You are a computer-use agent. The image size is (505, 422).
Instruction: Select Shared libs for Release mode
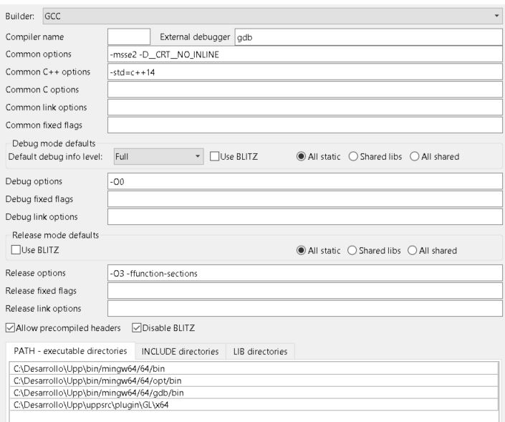[352, 250]
